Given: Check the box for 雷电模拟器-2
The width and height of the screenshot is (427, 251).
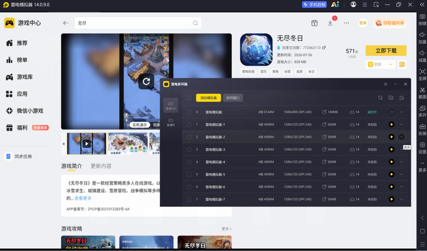Looking at the screenshot, I should click(x=189, y=137).
